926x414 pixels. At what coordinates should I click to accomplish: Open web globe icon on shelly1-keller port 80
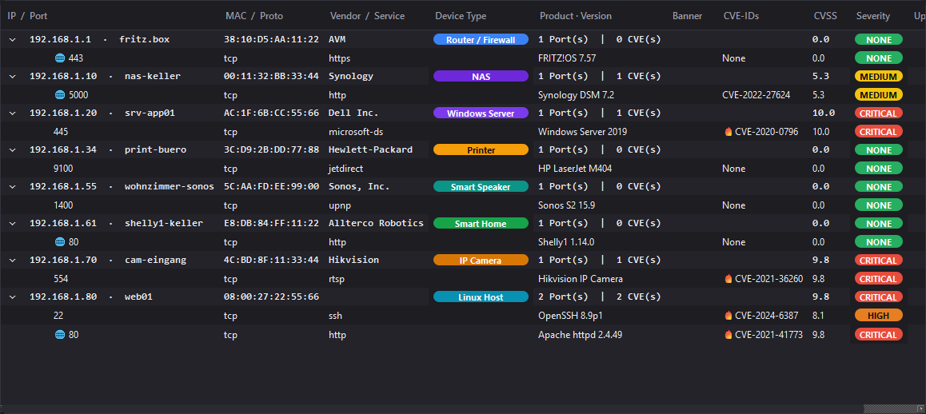click(60, 241)
